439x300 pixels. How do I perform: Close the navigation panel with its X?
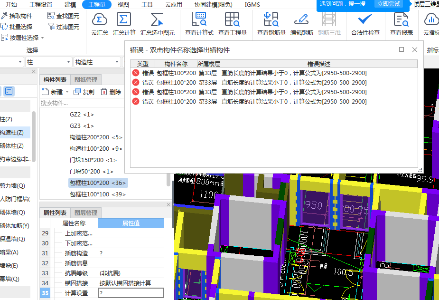tap(34, 71)
